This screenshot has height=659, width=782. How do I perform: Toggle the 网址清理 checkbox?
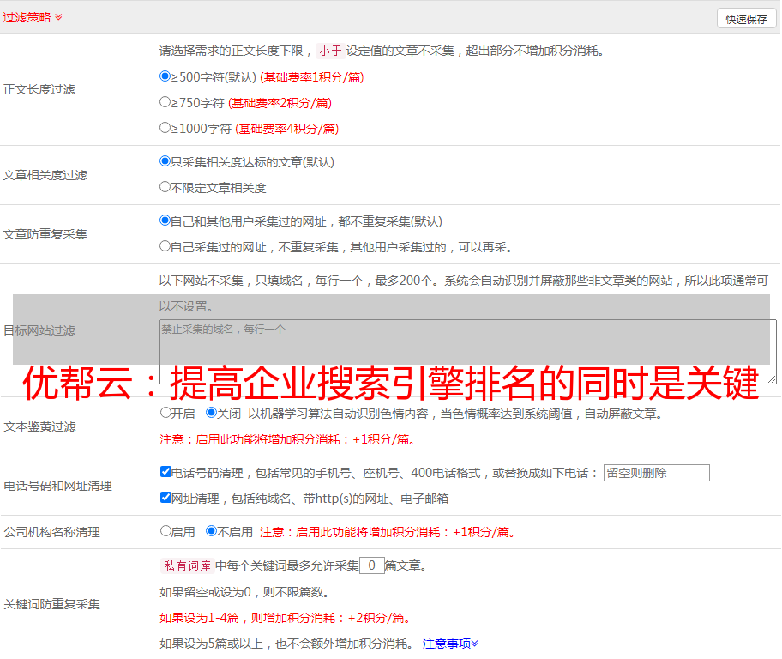[166, 498]
